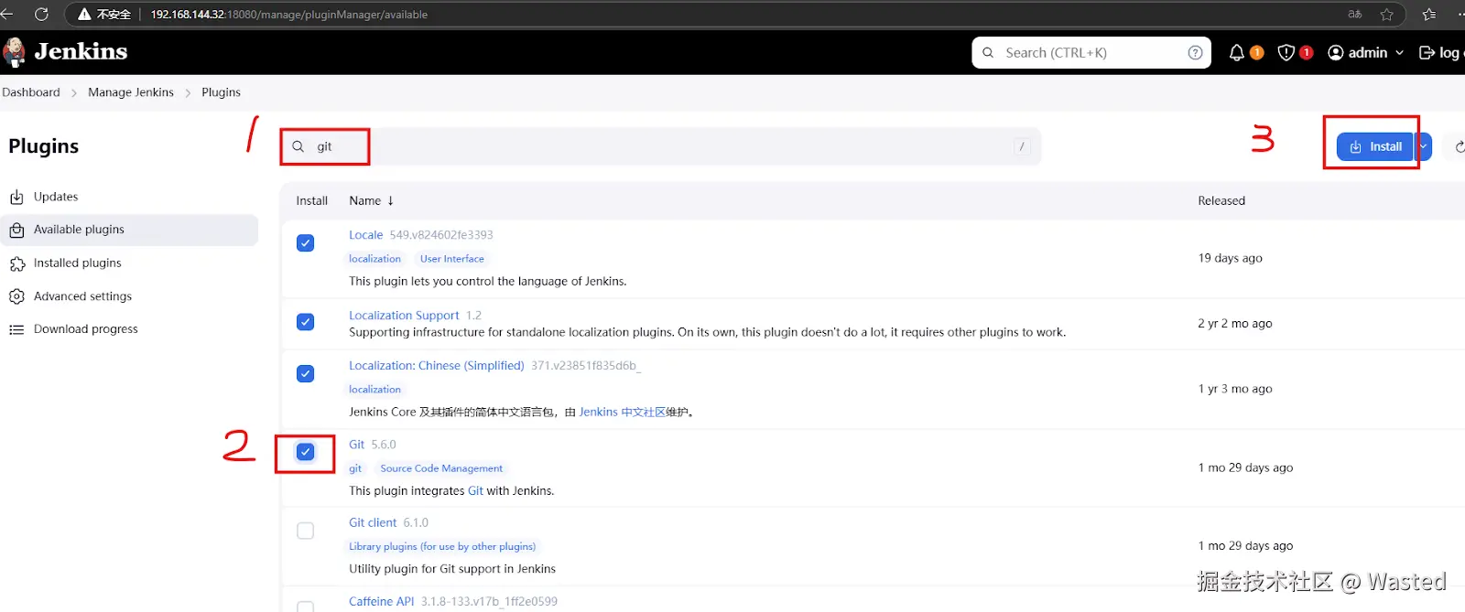Expand the admin user menu chevron
Image resolution: width=1465 pixels, height=612 pixels.
[1399, 53]
